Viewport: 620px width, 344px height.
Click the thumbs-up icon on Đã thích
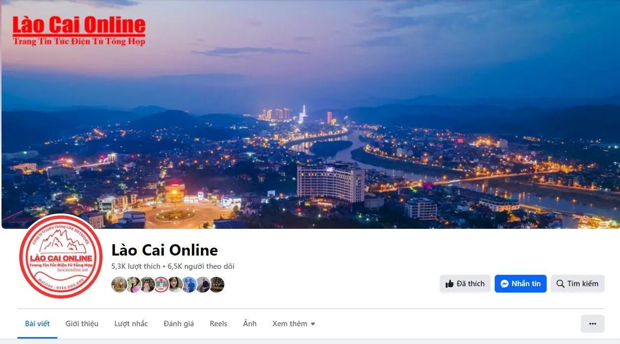click(x=450, y=284)
